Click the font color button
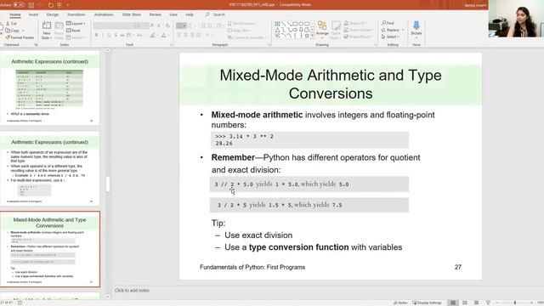Image resolution: width=544 pixels, height=306 pixels. pos(164,35)
